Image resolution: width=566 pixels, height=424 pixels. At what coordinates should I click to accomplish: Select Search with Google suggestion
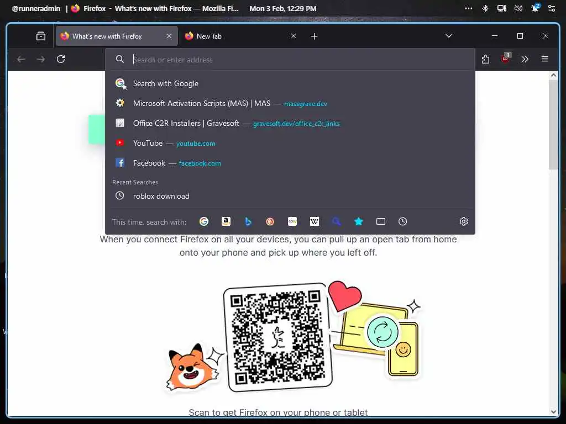coord(290,84)
